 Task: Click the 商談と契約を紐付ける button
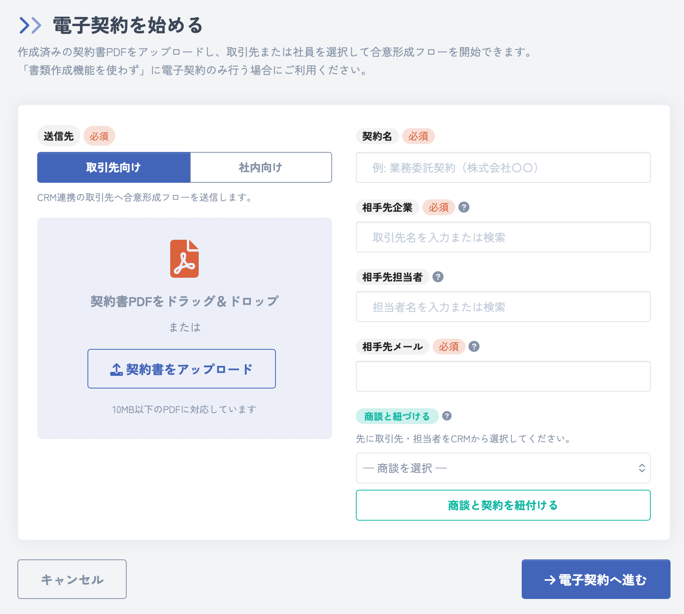tap(503, 505)
